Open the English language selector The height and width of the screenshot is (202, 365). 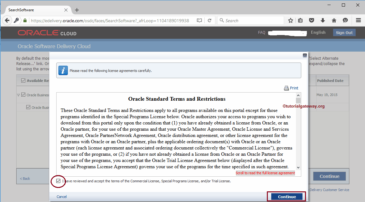point(318,33)
